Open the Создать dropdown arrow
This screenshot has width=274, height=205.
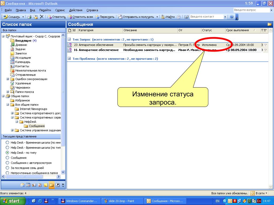click(23, 17)
